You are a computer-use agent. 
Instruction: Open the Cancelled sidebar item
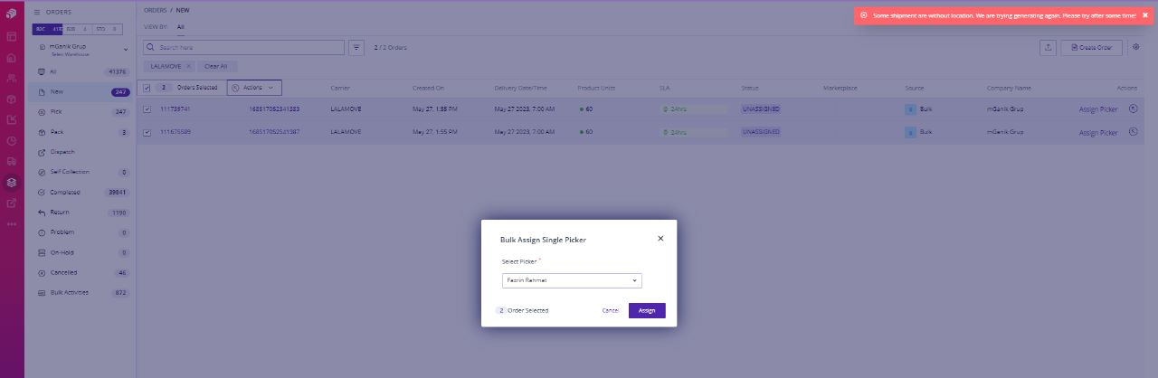point(82,272)
